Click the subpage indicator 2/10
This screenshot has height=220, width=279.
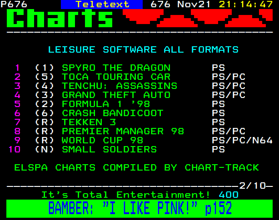(x=253, y=186)
